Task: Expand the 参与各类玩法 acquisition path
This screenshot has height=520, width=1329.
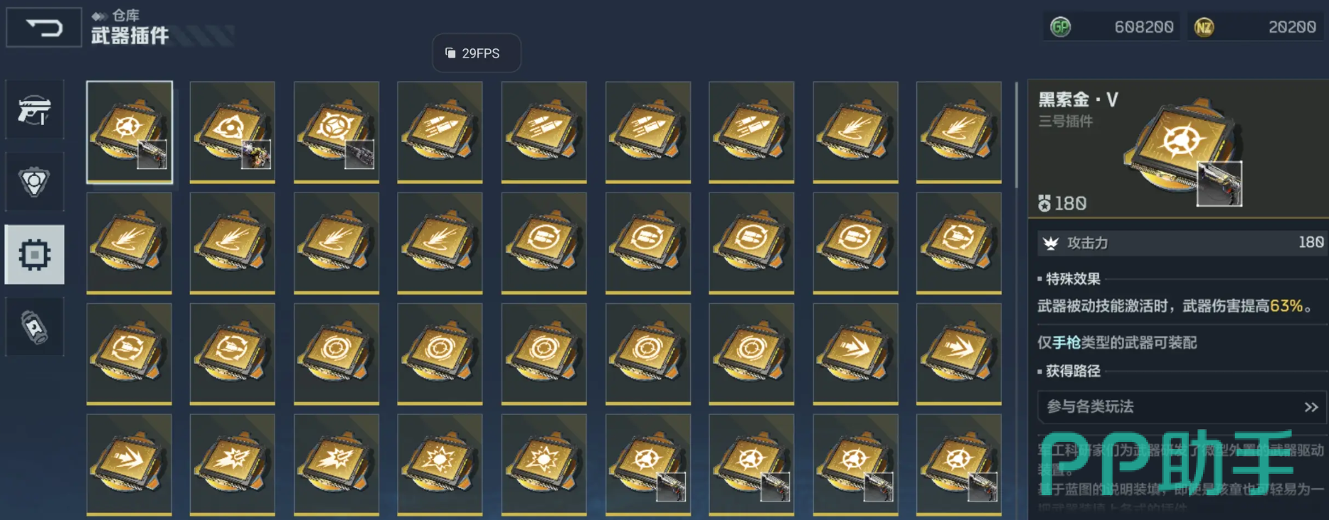Action: 1182,407
